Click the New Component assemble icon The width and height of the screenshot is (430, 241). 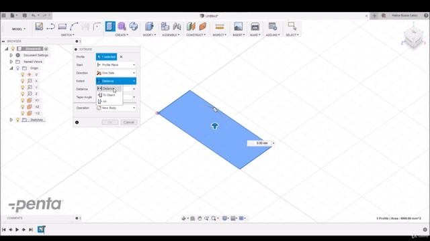tap(165, 27)
